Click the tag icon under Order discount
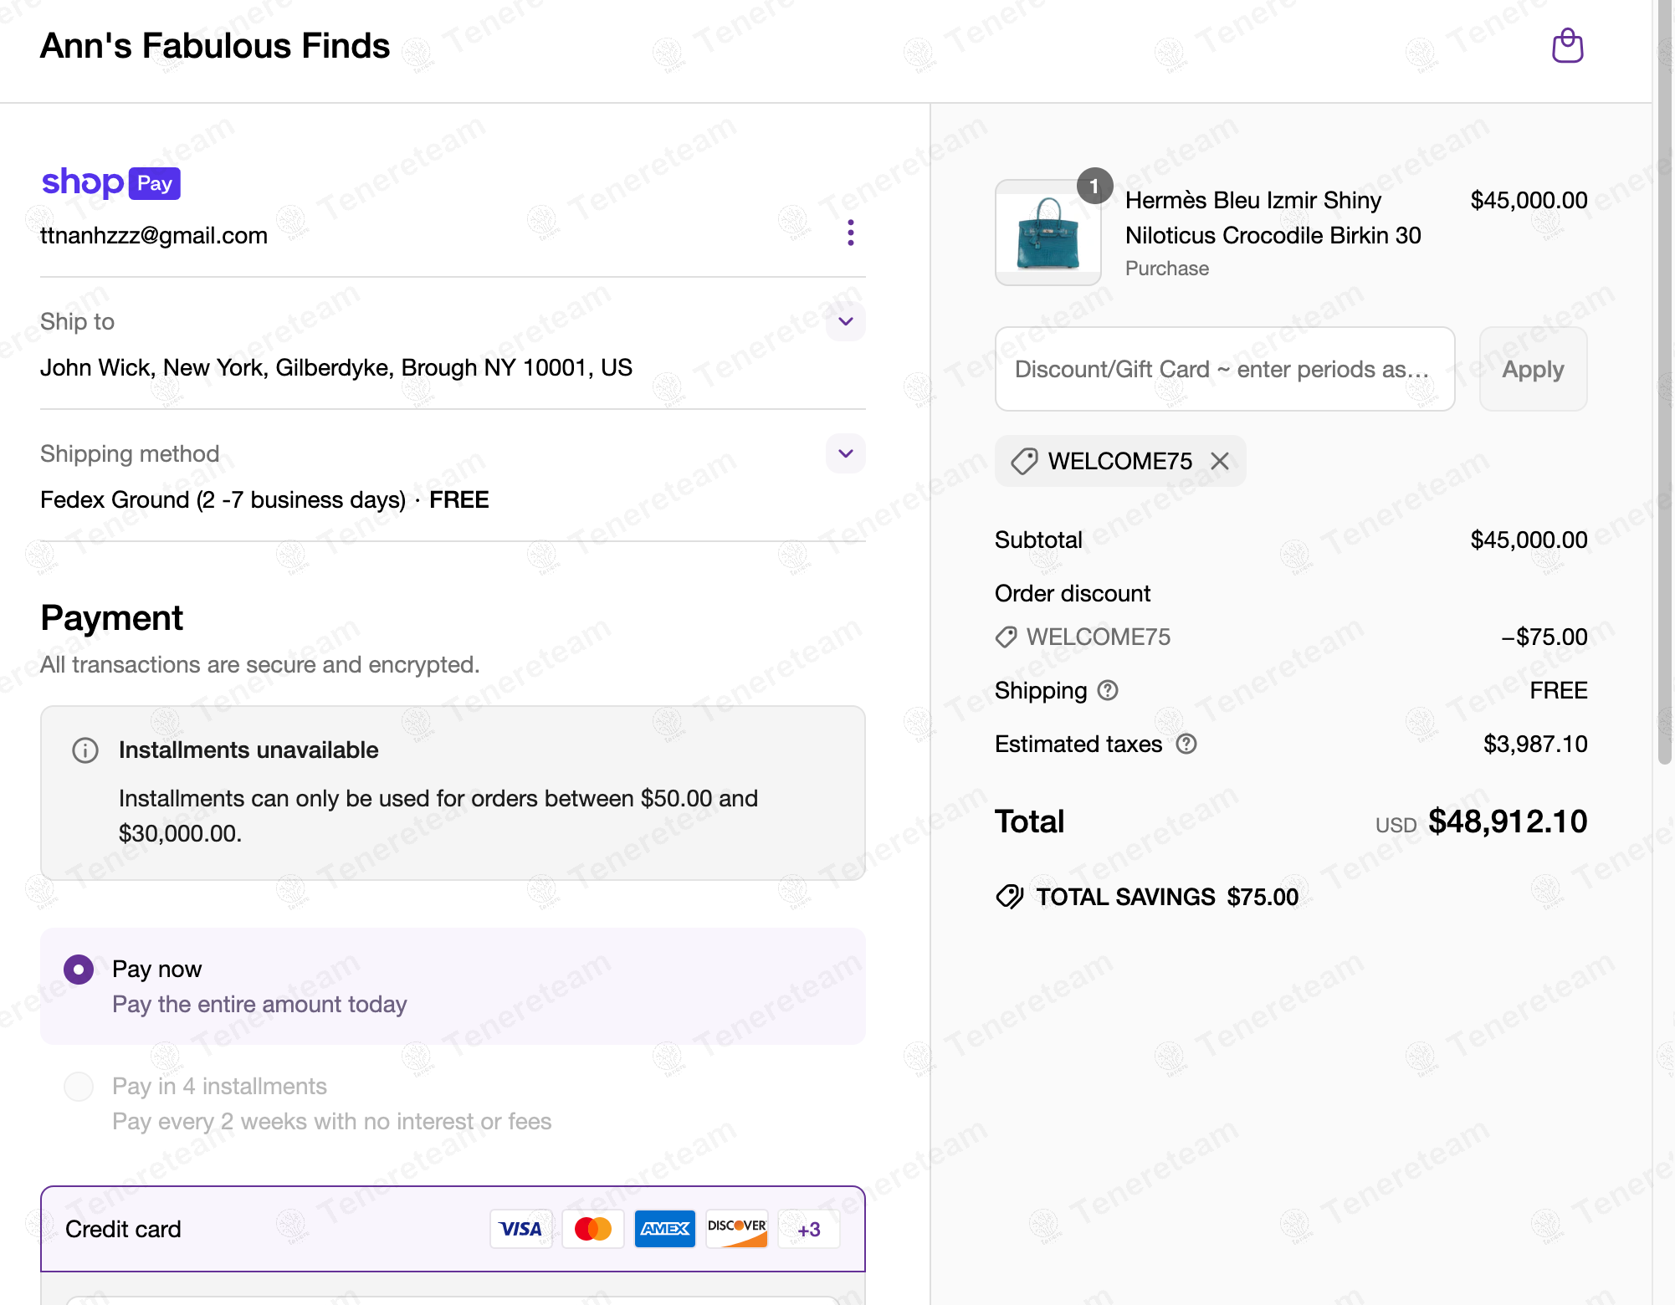 1007,637
